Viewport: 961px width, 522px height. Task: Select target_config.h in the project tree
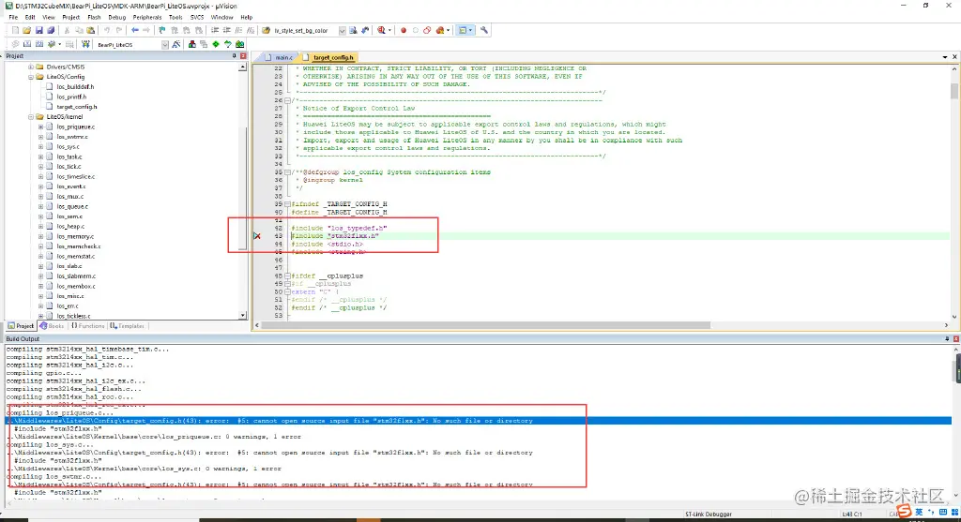[77, 107]
